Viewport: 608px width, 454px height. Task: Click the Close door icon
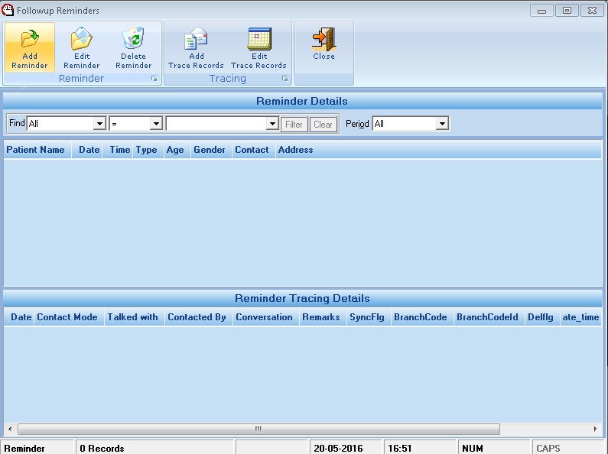(324, 39)
